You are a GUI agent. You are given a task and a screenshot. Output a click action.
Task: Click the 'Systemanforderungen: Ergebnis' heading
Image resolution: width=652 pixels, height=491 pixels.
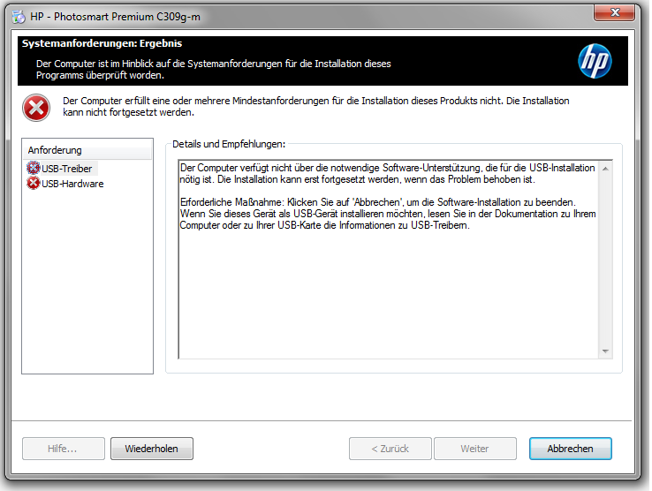tap(102, 43)
